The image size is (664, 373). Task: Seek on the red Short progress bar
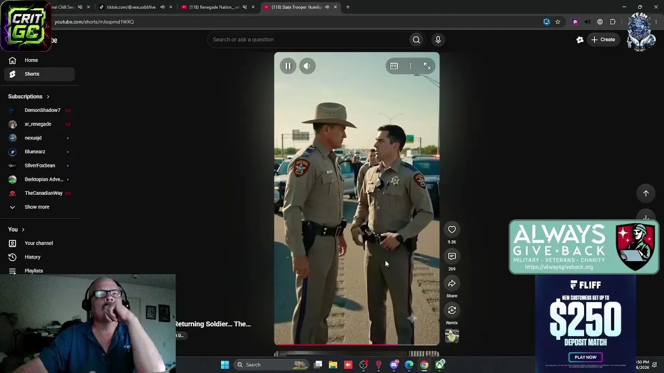pos(357,344)
